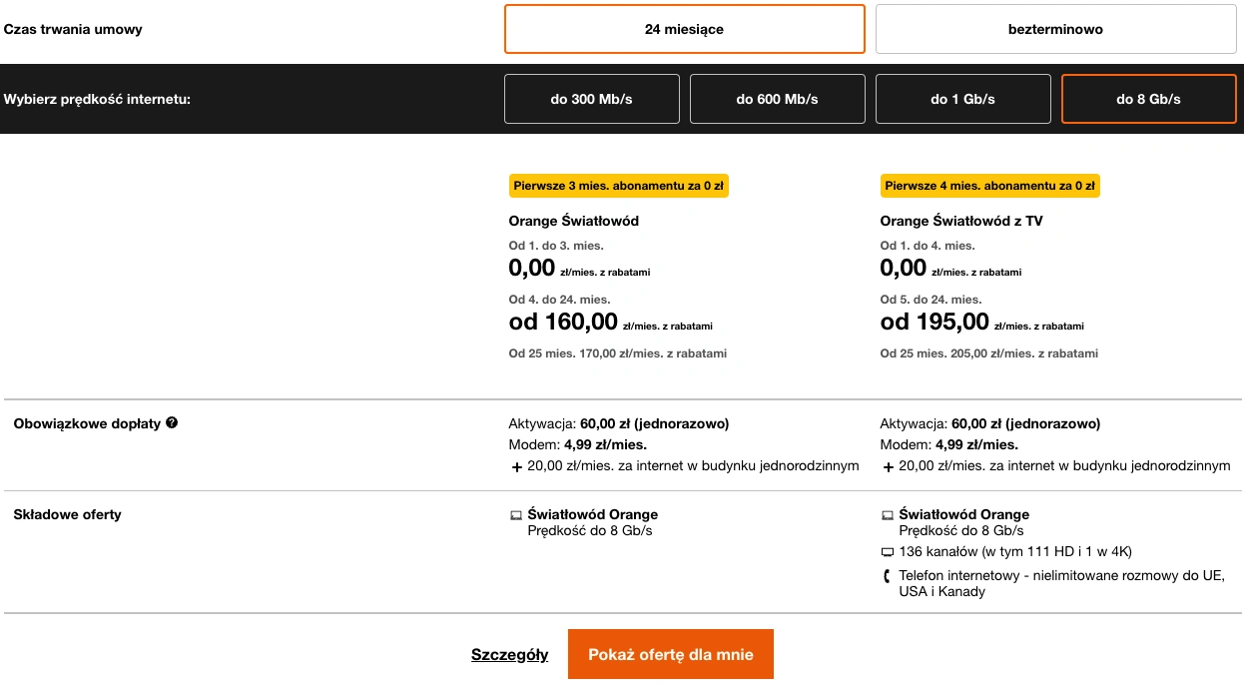Image resolution: width=1244 pixels, height=684 pixels.
Task: Select the 24 miesiące contract duration
Action: 684,29
